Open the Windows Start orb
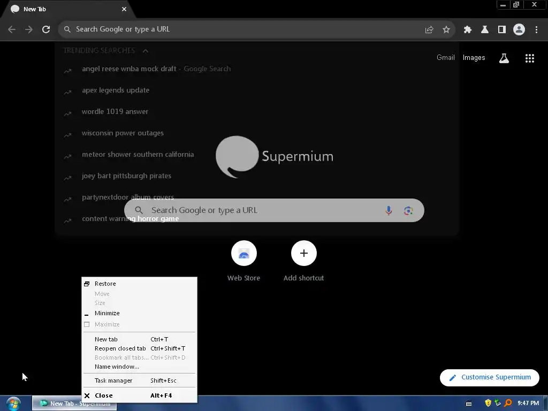548x411 pixels. (x=13, y=404)
